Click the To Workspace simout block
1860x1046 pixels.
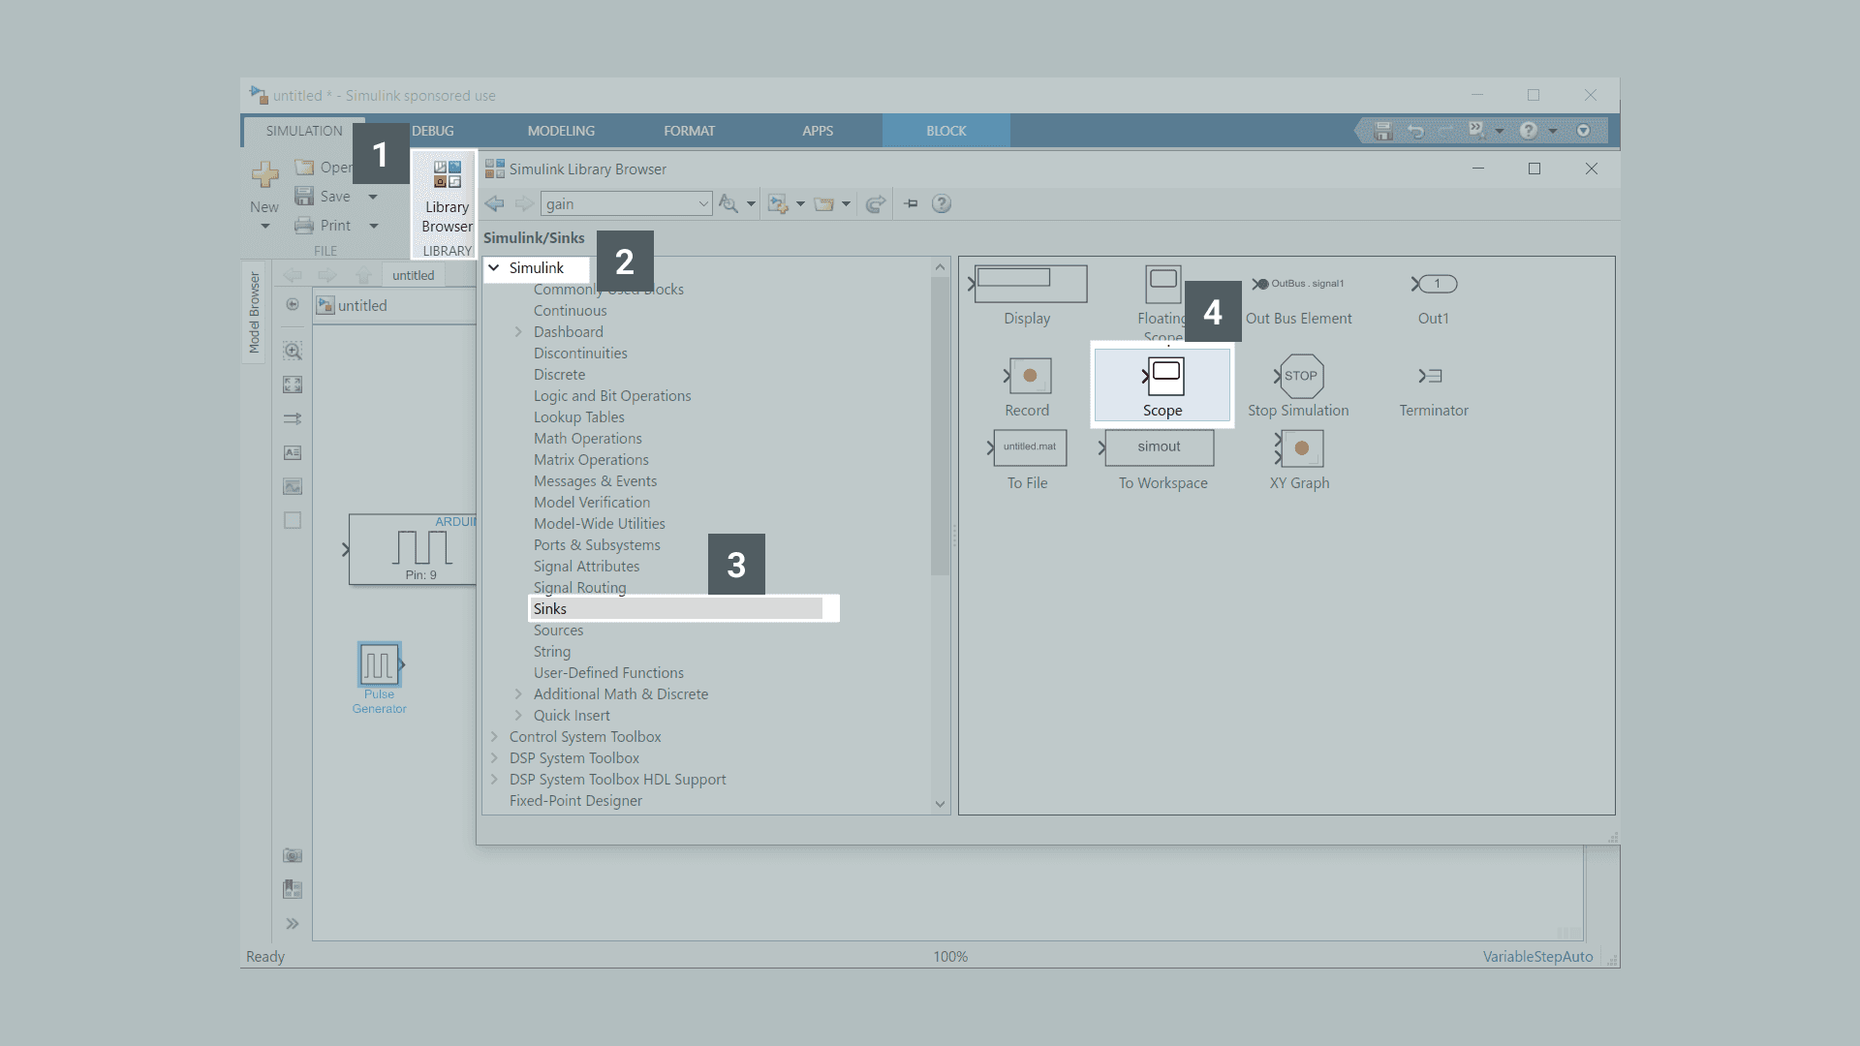coord(1159,447)
